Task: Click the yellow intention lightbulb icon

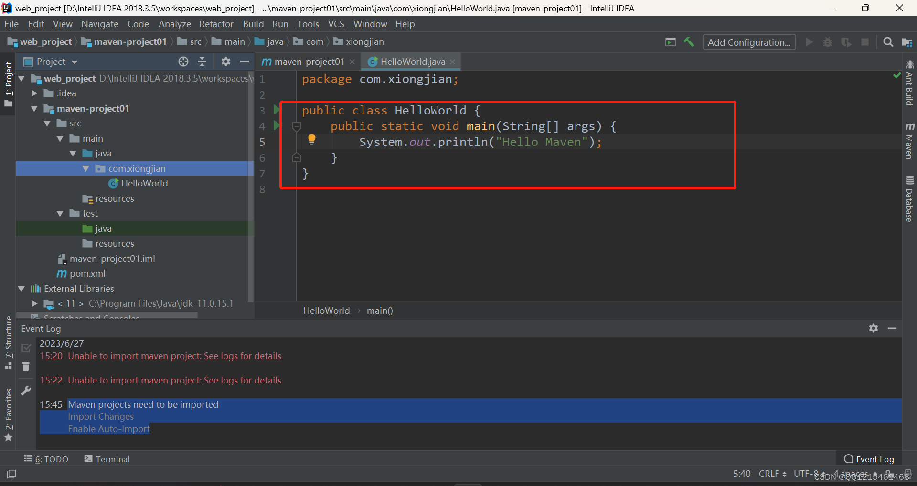Action: pos(312,139)
